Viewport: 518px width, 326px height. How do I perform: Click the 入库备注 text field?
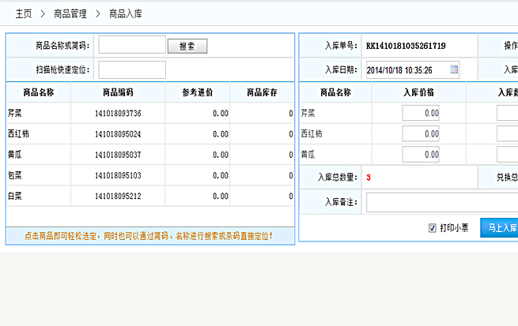pyautogui.click(x=442, y=202)
